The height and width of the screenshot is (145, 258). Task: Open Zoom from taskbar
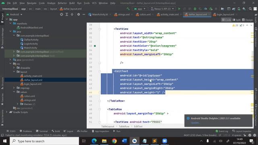165,141
